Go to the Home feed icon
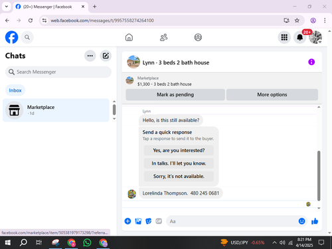332x249 pixels. tap(129, 37)
